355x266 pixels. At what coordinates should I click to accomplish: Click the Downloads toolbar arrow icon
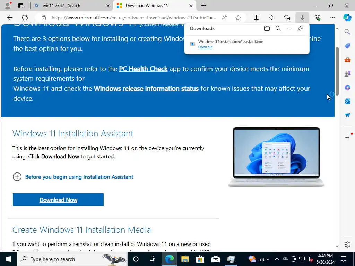point(302,18)
